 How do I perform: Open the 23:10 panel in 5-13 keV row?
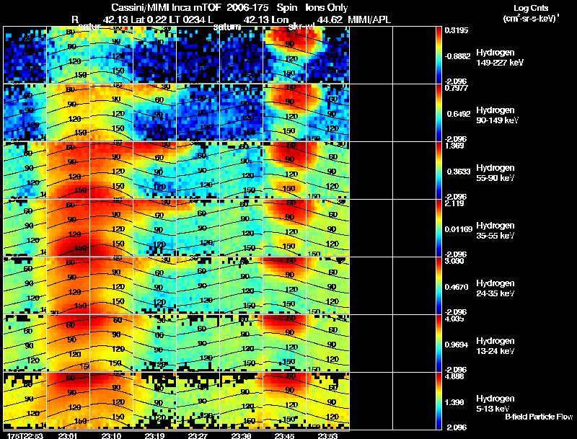coord(112,401)
